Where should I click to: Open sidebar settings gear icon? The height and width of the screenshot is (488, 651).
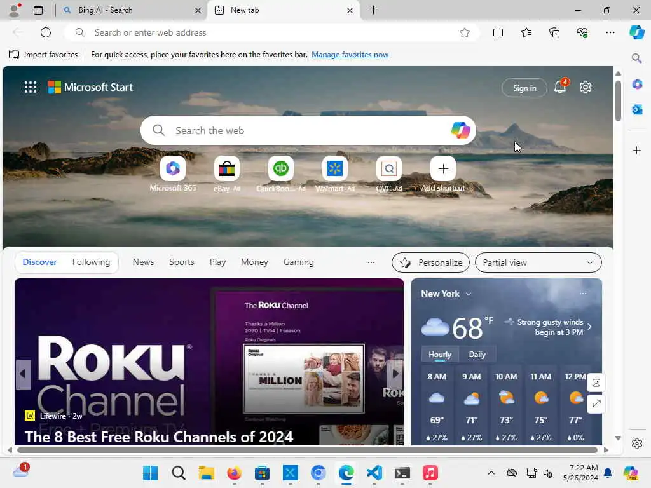[x=637, y=444]
